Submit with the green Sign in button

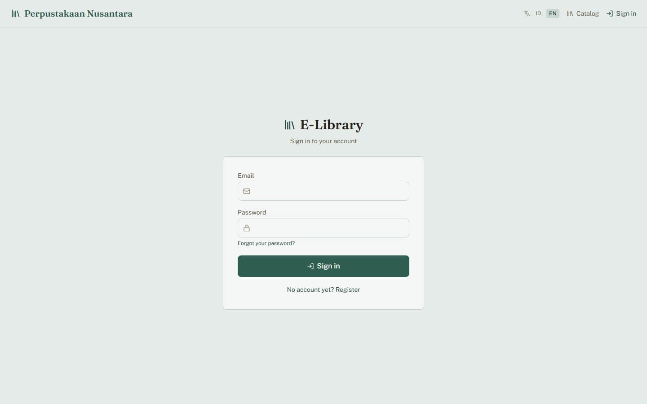(323, 266)
